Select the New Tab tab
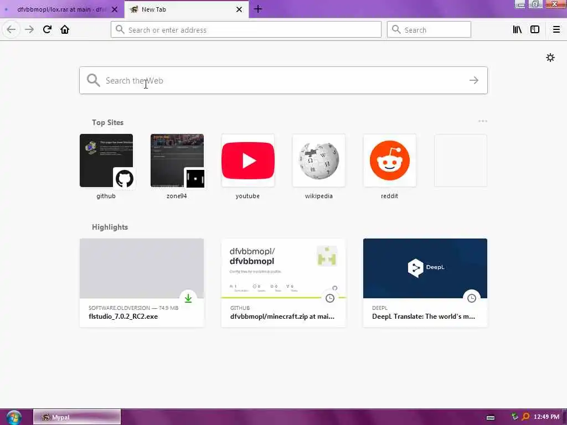This screenshot has height=425, width=567. tap(186, 9)
